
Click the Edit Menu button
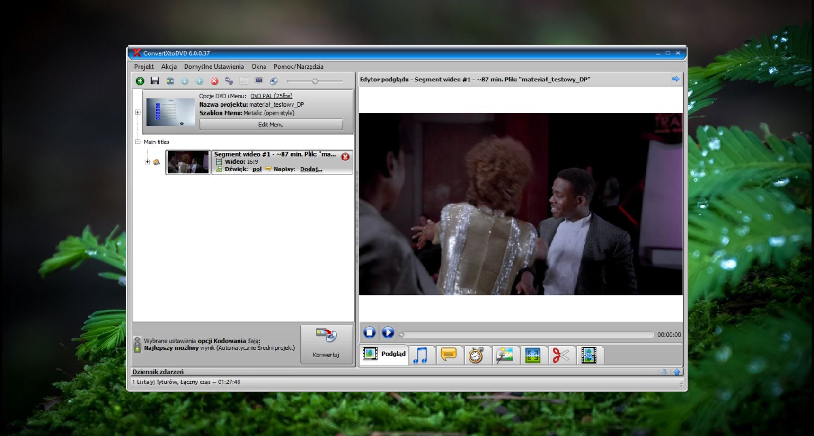[271, 125]
